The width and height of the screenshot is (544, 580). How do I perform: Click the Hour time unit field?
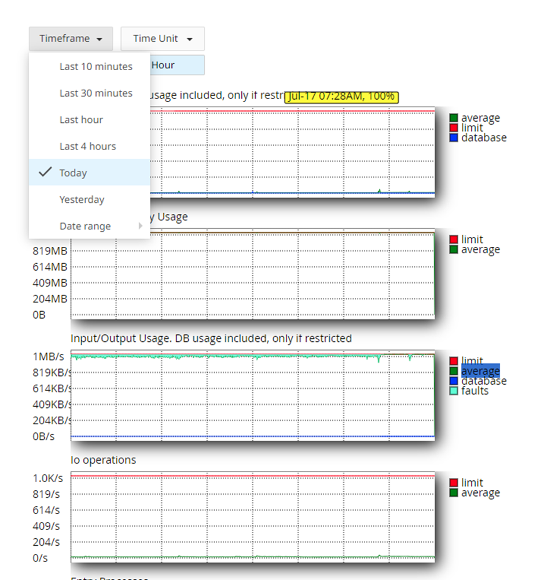coord(177,65)
